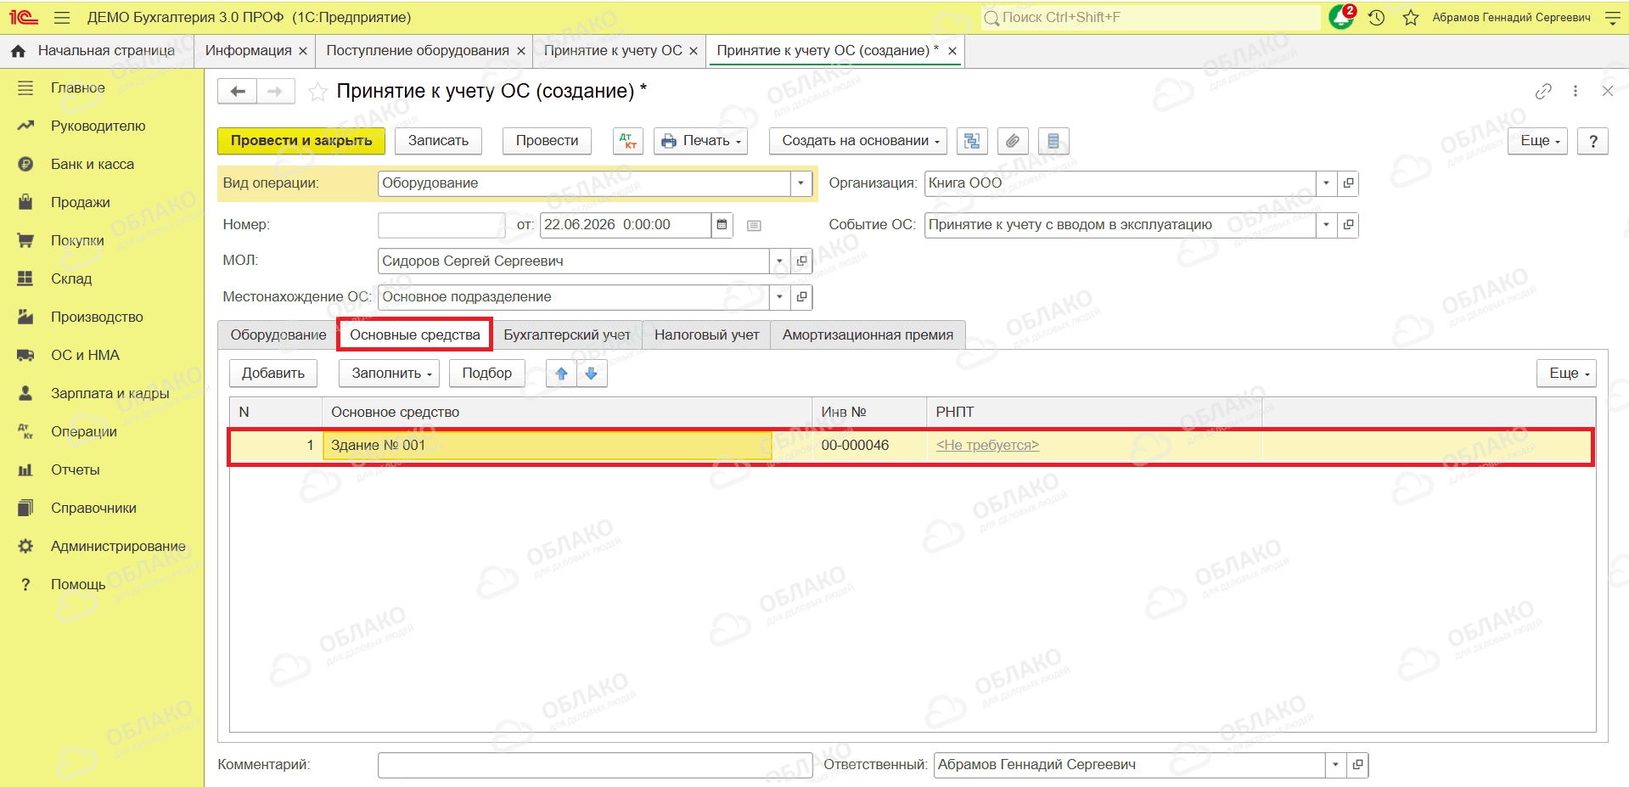Open the help question mark button
Image resolution: width=1629 pixels, height=787 pixels.
coord(1593,141)
